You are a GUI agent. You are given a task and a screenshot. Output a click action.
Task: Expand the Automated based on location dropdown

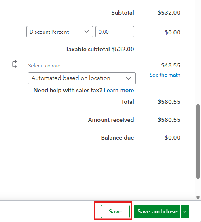point(82,78)
